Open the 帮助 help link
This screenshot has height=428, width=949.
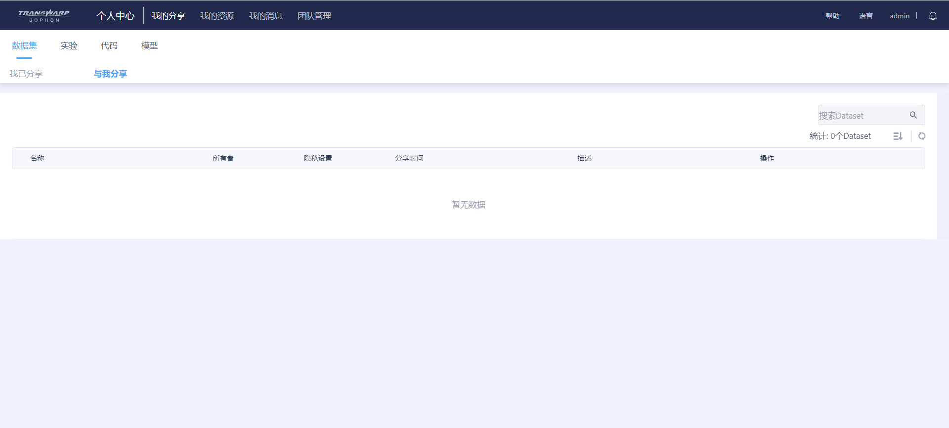pyautogui.click(x=832, y=16)
